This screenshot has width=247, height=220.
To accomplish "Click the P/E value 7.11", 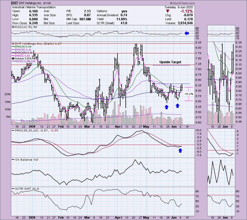I will [87, 11].
